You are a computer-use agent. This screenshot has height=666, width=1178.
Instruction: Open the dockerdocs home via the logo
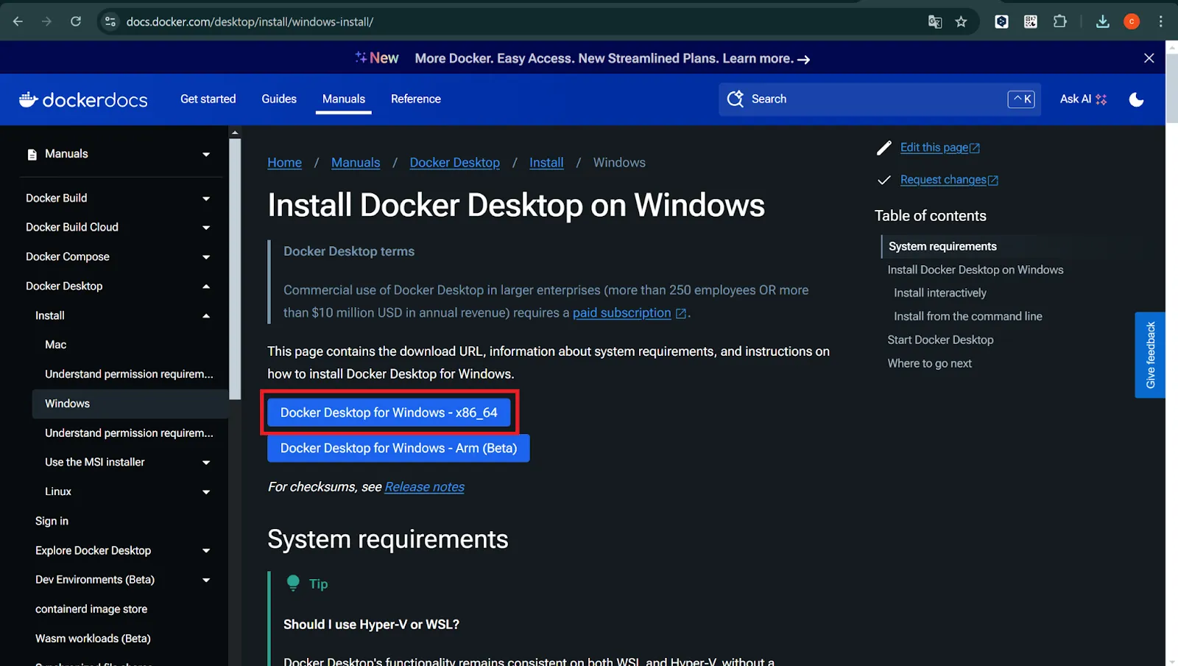click(x=83, y=99)
